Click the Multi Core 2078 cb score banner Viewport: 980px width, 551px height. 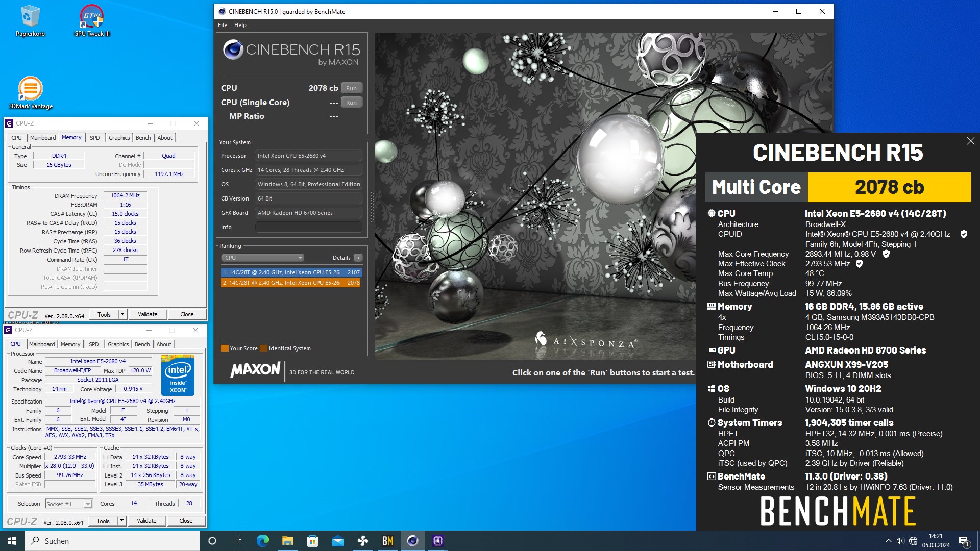coord(838,187)
